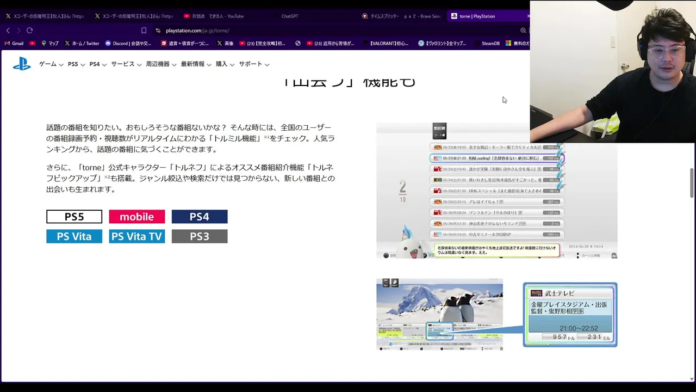Open the Gmail bookmark
Image resolution: width=696 pixels, height=392 pixels.
tap(14, 43)
